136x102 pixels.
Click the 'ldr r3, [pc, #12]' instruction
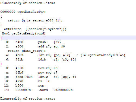(54, 55)
